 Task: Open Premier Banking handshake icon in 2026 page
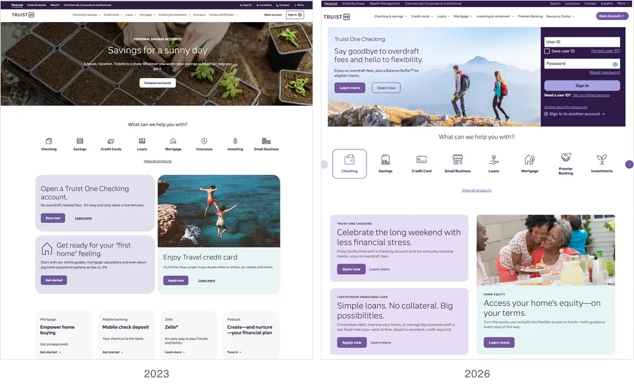566,157
